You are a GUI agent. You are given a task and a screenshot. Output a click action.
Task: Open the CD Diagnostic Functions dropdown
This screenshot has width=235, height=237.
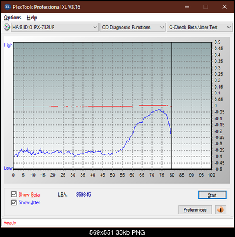click(133, 28)
